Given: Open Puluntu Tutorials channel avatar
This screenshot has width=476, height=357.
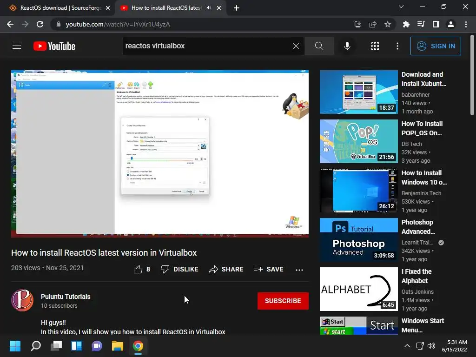Looking at the screenshot, I should coord(22,300).
